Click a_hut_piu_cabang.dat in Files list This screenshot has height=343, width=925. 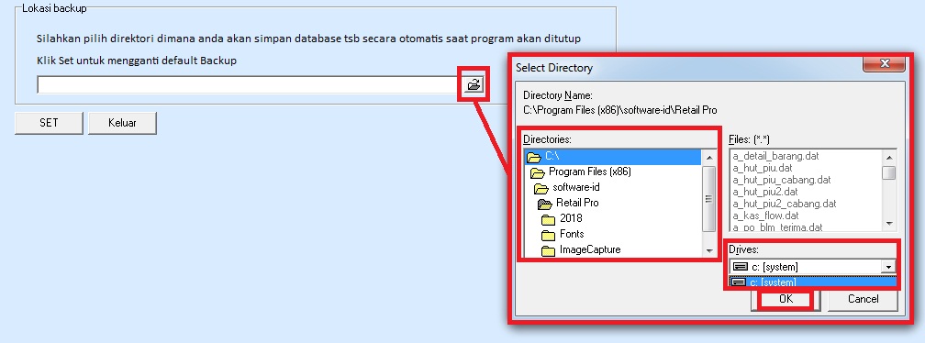(x=782, y=181)
